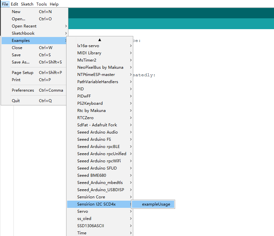Image resolution: width=274 pixels, height=236 pixels.
Task: Open Sensirion Core examples
Action: pyautogui.click(x=100, y=197)
